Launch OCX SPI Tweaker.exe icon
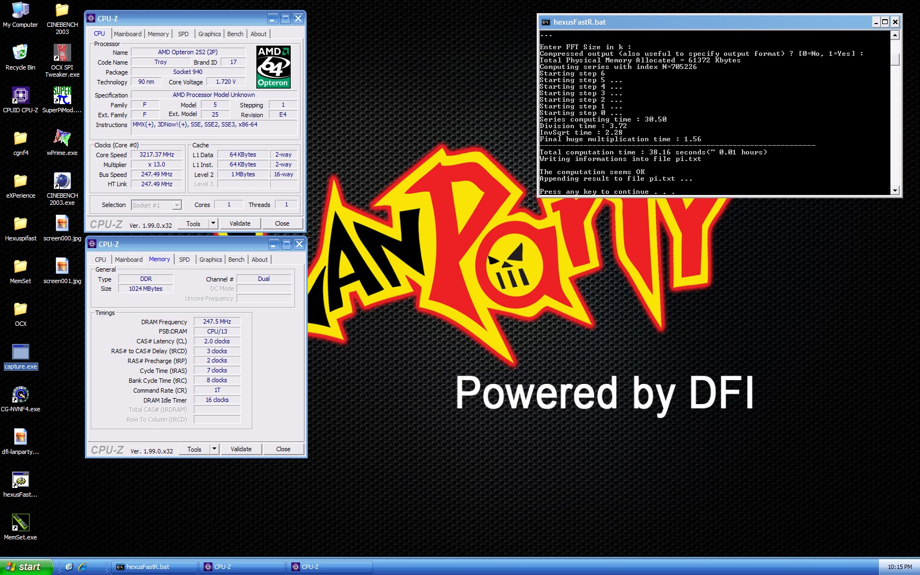 pyautogui.click(x=62, y=61)
